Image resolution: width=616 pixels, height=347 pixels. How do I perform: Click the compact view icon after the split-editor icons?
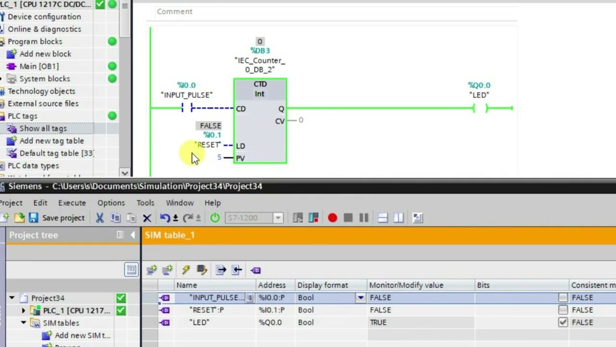418,218
